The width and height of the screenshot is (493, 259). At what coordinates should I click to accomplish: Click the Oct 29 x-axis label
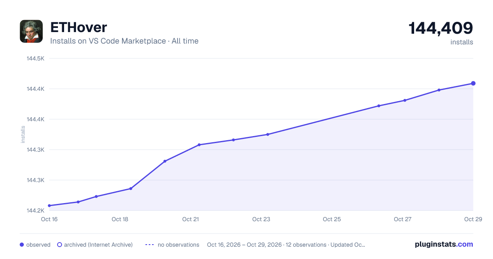472,219
